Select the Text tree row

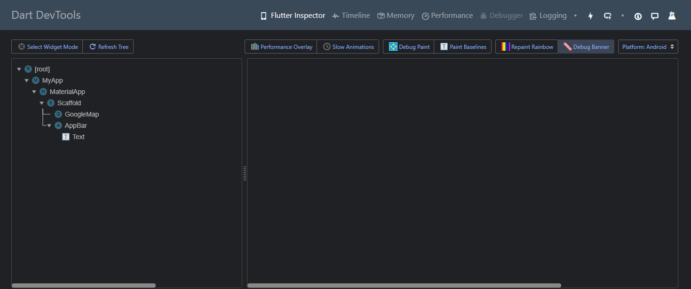tap(79, 137)
